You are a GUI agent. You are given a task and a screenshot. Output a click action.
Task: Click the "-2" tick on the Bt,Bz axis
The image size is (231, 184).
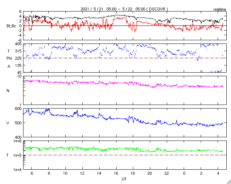[x=20, y=31]
